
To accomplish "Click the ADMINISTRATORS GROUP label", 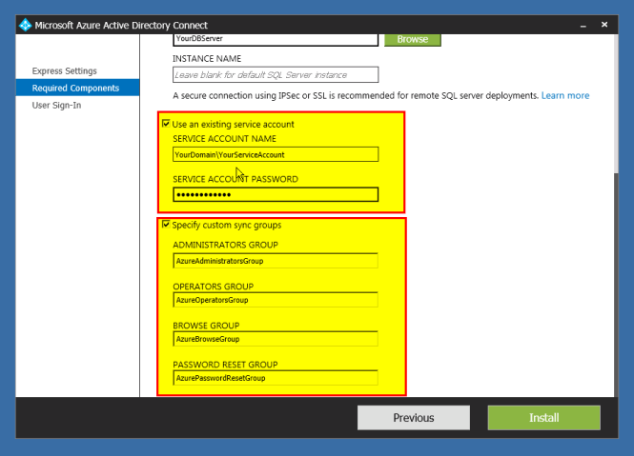I will (x=225, y=246).
